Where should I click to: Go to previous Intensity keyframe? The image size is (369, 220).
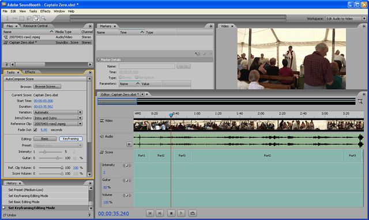pyautogui.click(x=123, y=165)
